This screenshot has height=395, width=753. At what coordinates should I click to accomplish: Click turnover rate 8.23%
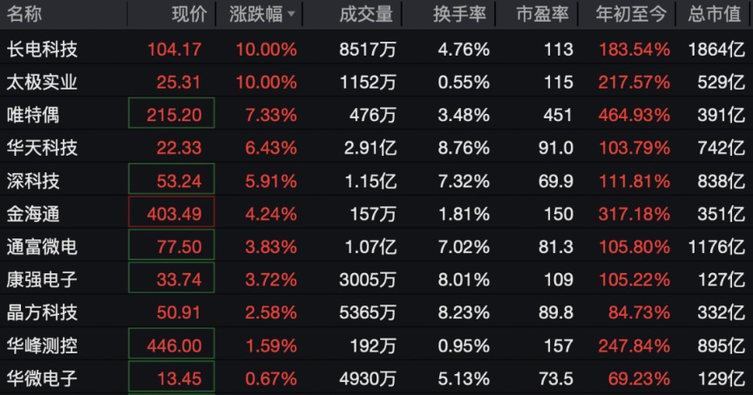click(464, 313)
